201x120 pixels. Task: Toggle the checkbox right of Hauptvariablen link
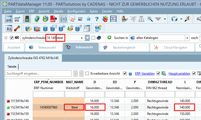[194, 74]
